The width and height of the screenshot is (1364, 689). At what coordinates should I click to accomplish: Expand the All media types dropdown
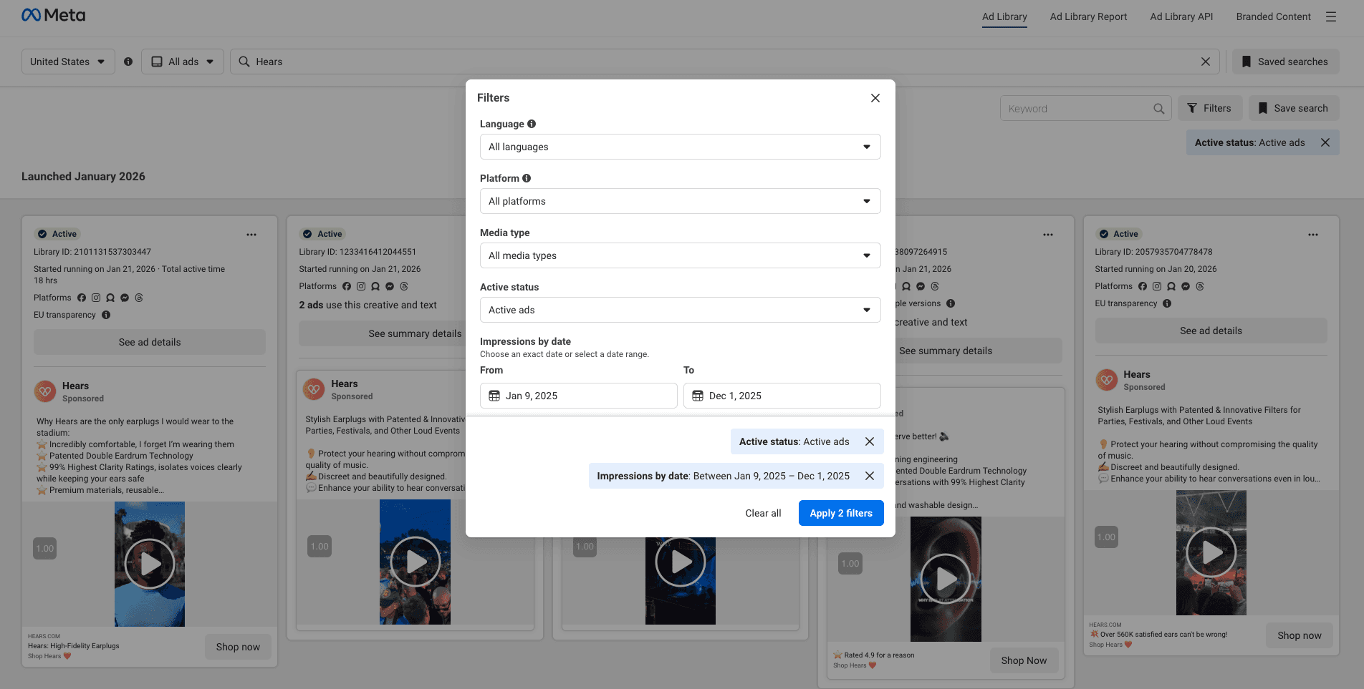(681, 255)
